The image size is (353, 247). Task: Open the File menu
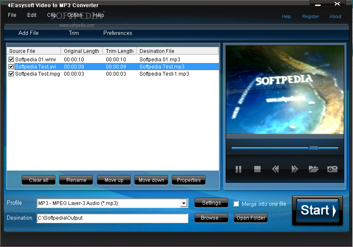pyautogui.click(x=12, y=15)
